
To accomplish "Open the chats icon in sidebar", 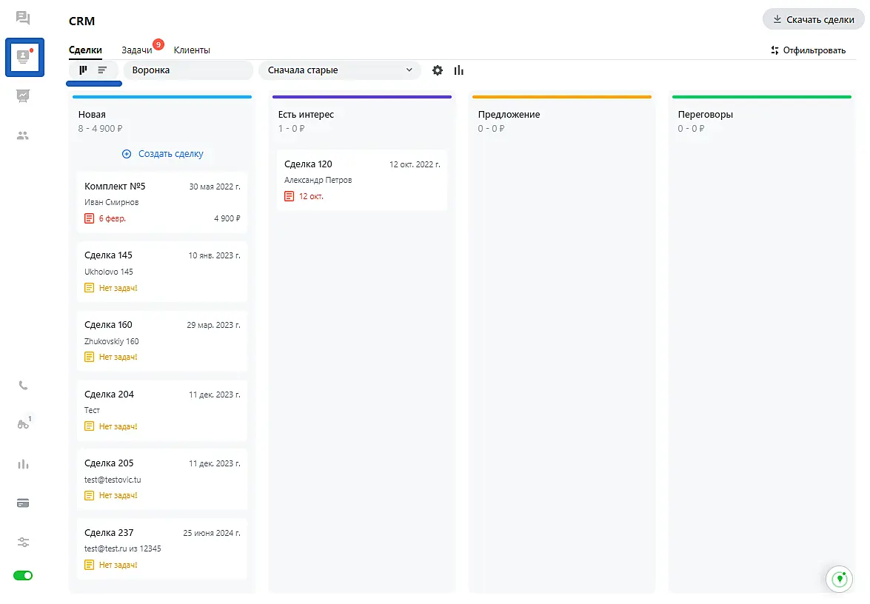I will [x=23, y=18].
